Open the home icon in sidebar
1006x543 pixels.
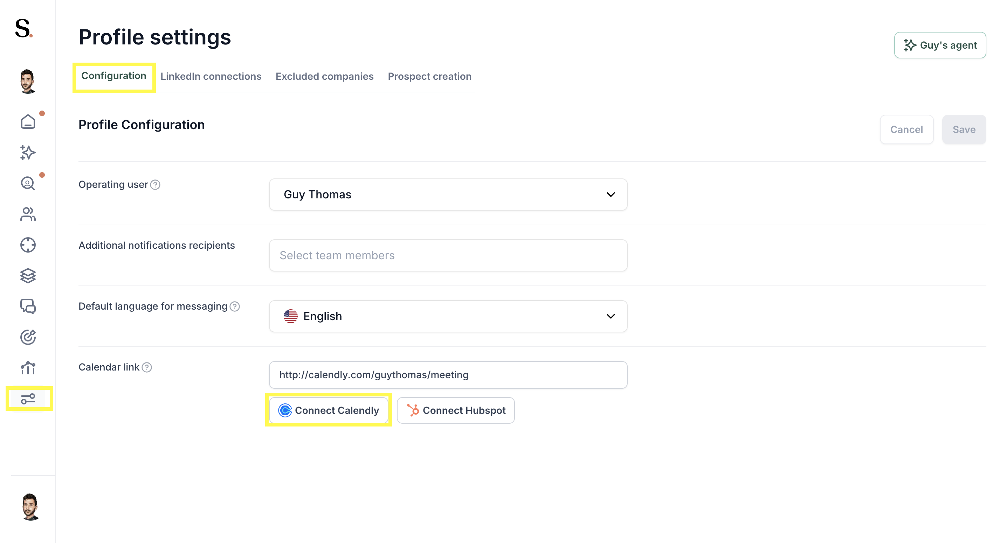(x=28, y=122)
